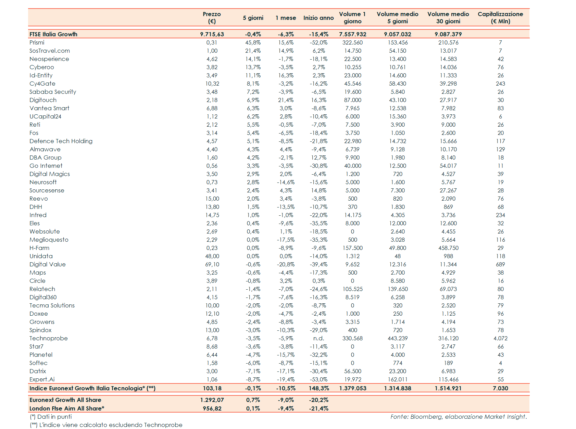Select the "Almawave" company name
The image size is (576, 429).
point(45,149)
